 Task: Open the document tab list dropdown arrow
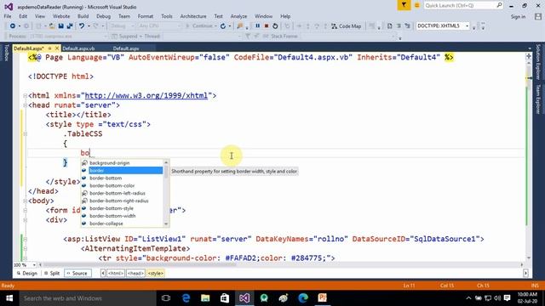tap(530, 48)
